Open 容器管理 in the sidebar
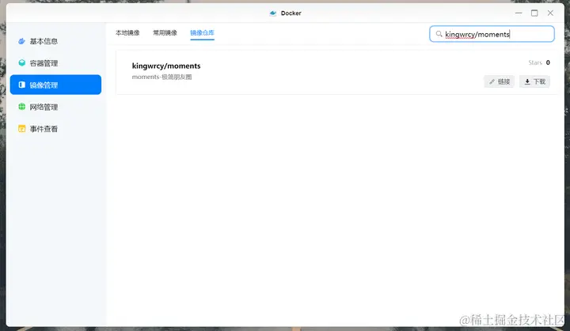This screenshot has height=331, width=570. tap(55, 63)
